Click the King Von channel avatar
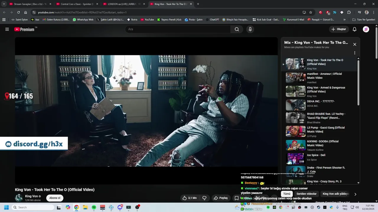This screenshot has height=212, width=378. pyautogui.click(x=19, y=198)
